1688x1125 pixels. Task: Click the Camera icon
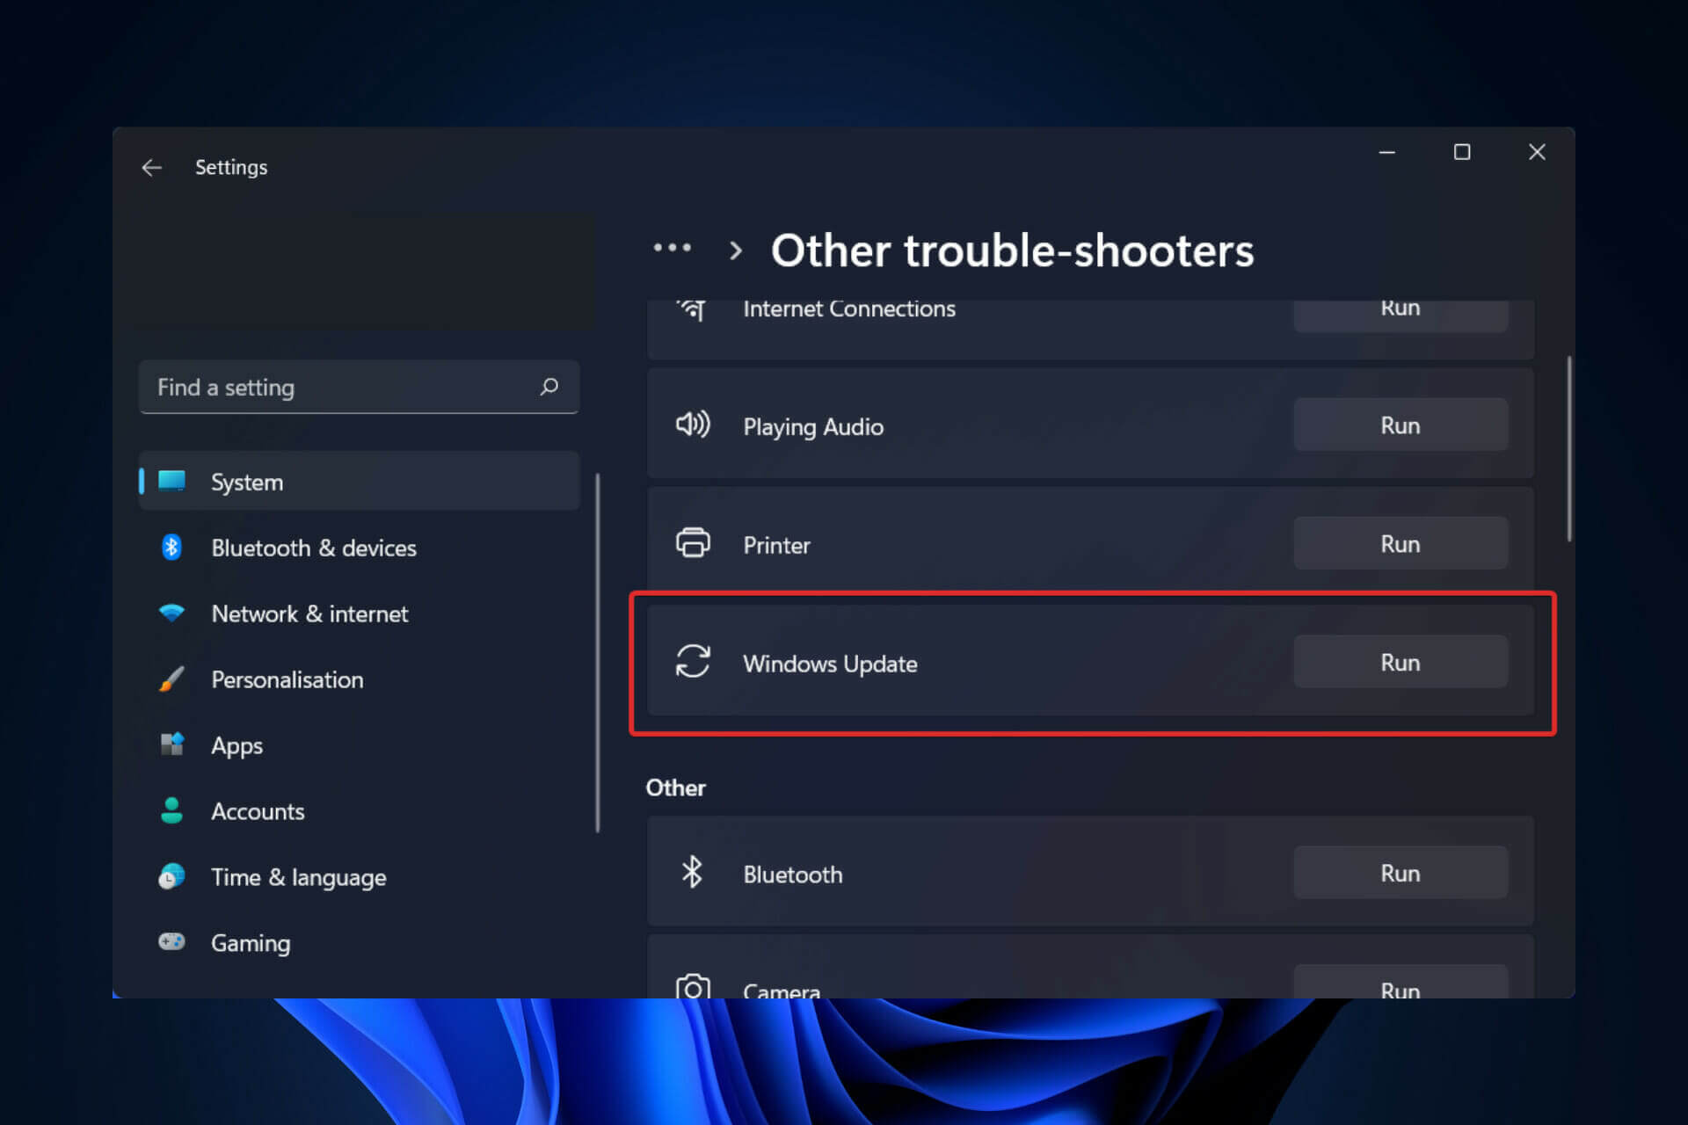pos(693,986)
